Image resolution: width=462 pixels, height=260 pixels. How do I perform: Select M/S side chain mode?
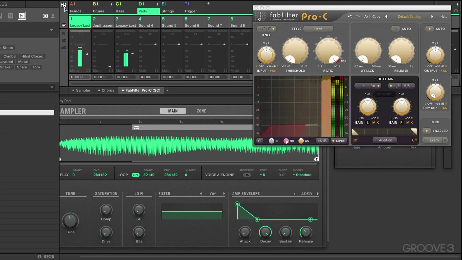coord(408,86)
